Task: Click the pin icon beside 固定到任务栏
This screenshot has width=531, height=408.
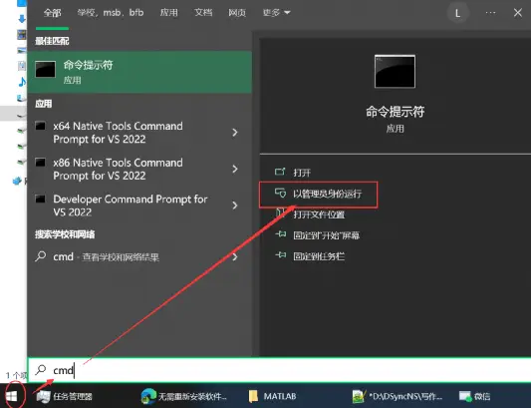Action: click(281, 255)
